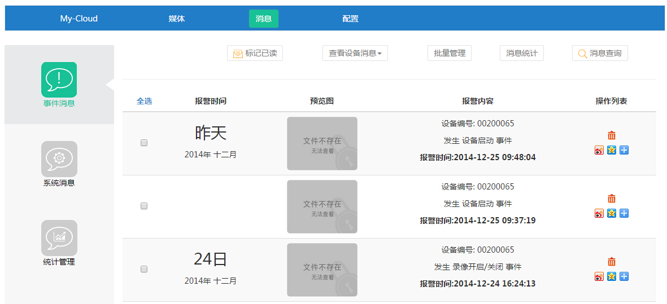Expand the 查看设备消息 dropdown
The width and height of the screenshot is (667, 304).
tap(355, 54)
